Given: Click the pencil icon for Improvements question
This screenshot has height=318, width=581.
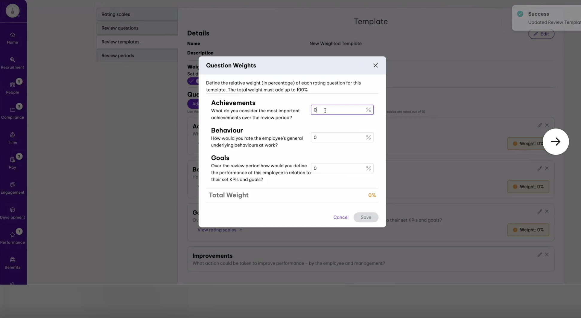Looking at the screenshot, I should pyautogui.click(x=539, y=255).
